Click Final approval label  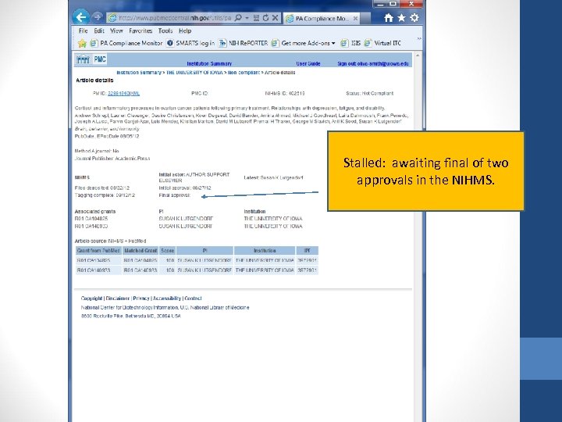[x=175, y=195]
